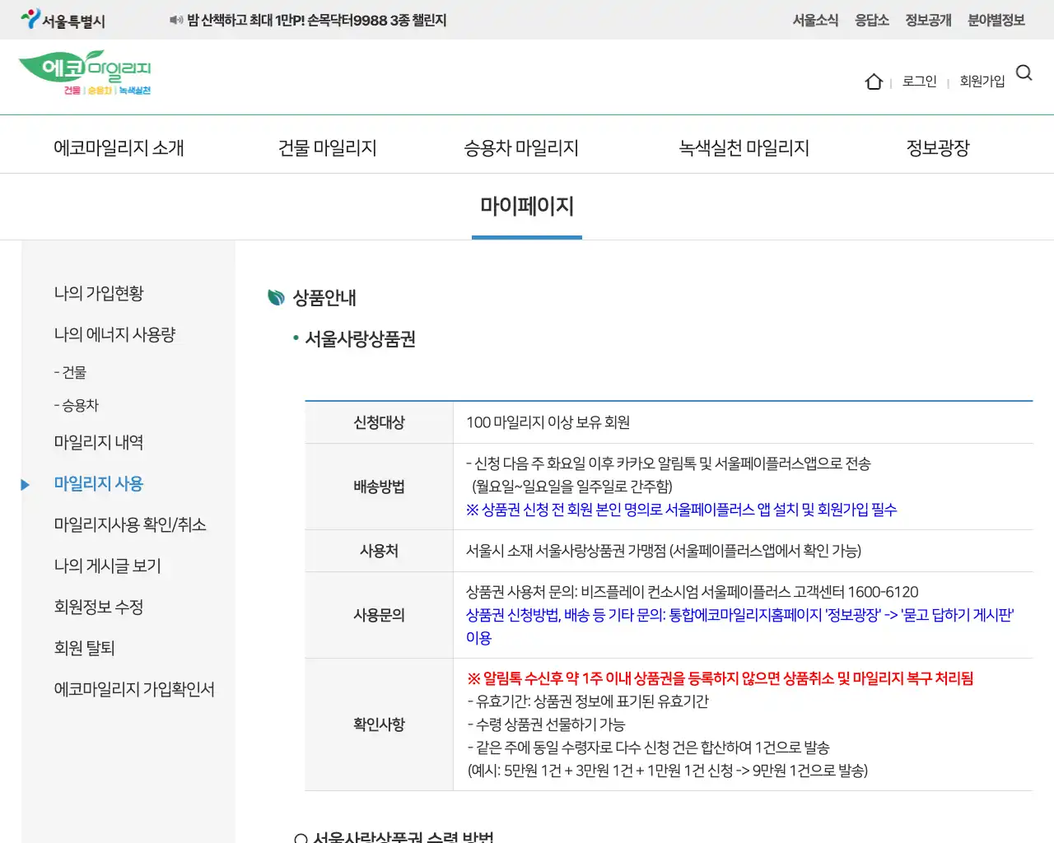Open 회원정보 수정 in sidebar

tap(99, 608)
